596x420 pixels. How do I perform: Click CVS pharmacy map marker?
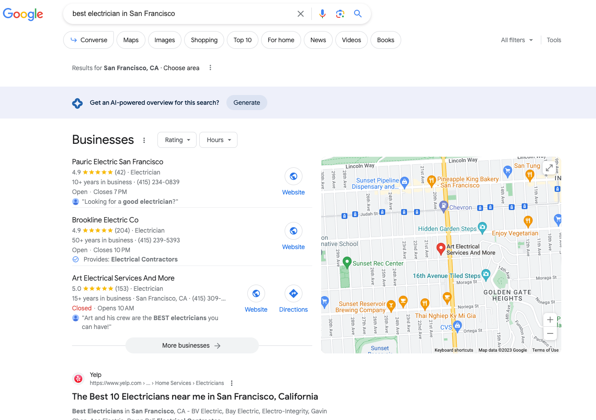point(458,327)
